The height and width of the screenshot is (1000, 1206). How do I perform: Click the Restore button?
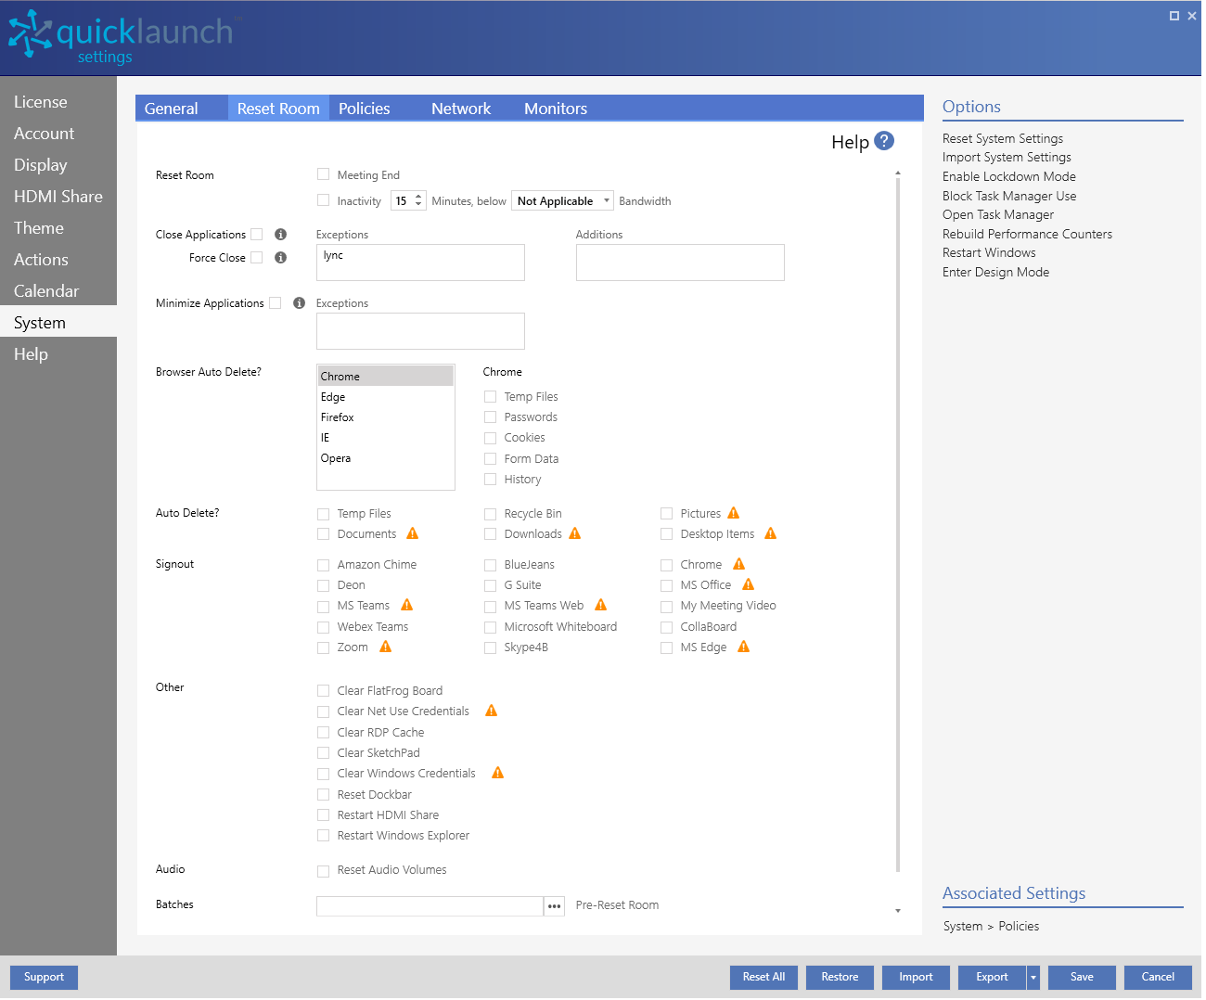840,978
